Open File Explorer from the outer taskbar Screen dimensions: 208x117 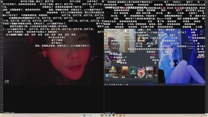(106, 115)
